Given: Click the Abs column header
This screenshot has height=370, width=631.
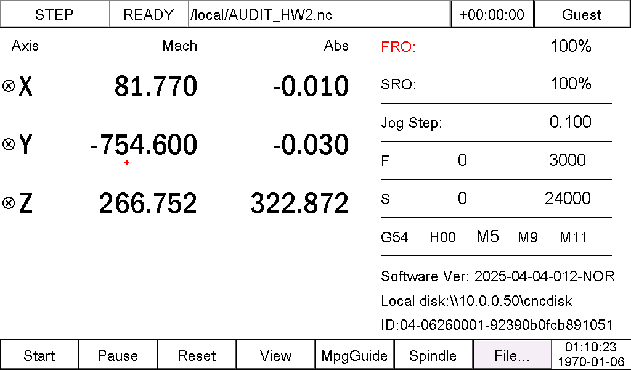Looking at the screenshot, I should click(x=336, y=46).
